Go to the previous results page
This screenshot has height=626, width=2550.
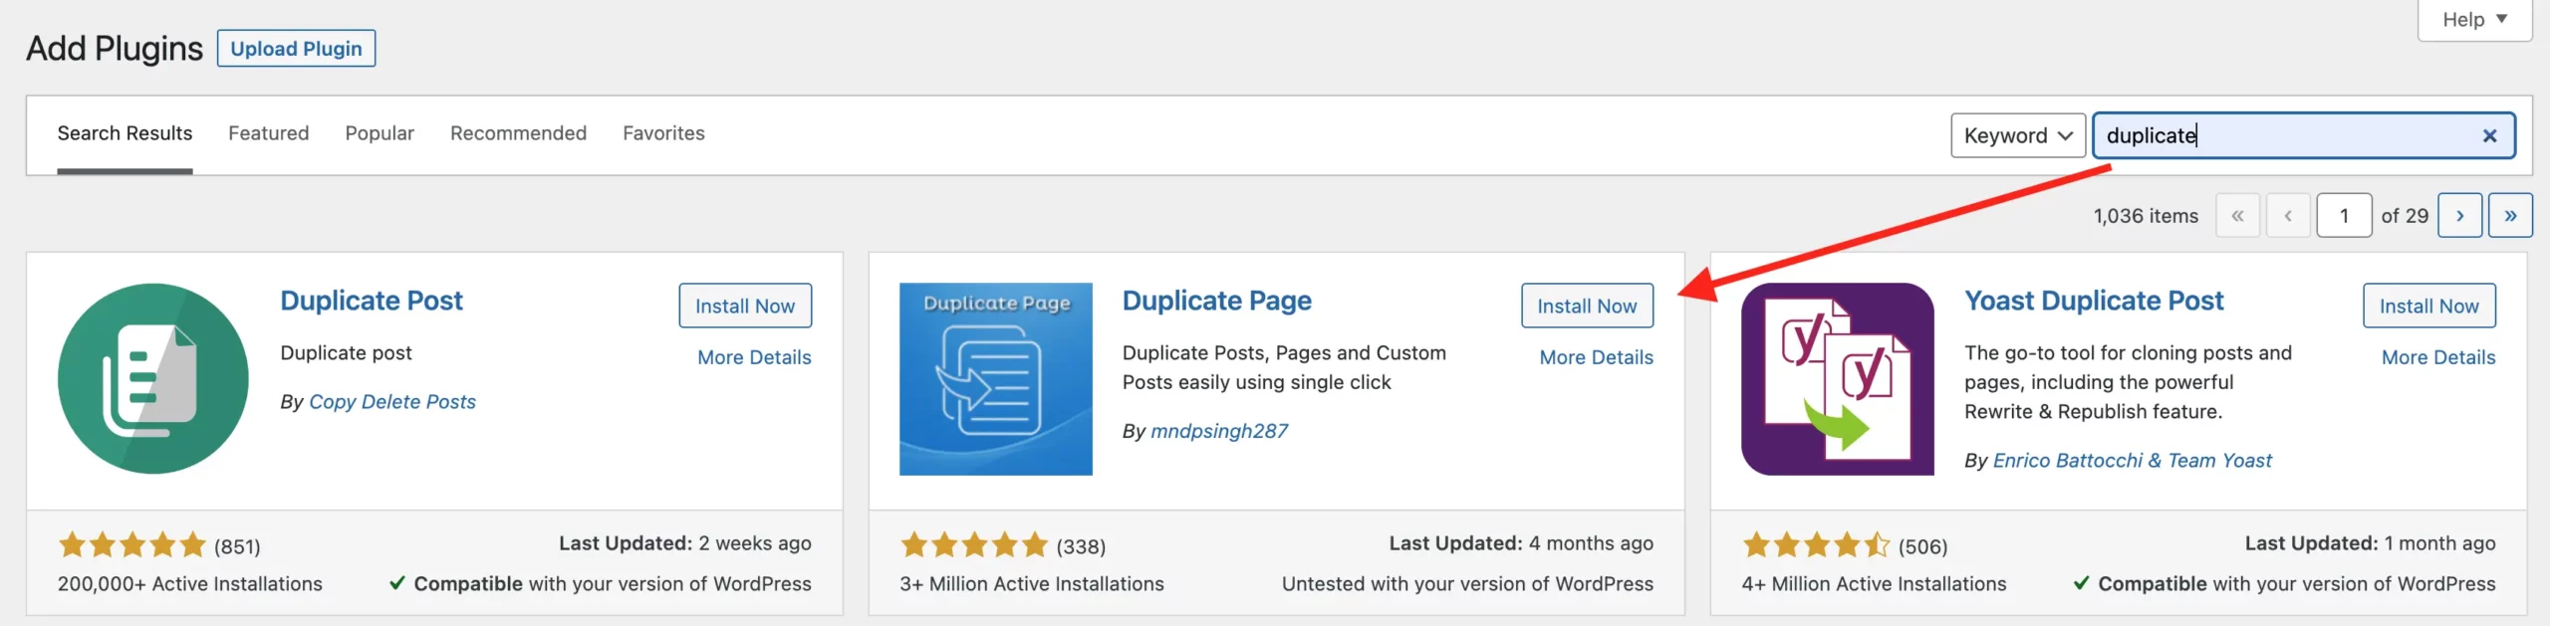(x=2288, y=215)
